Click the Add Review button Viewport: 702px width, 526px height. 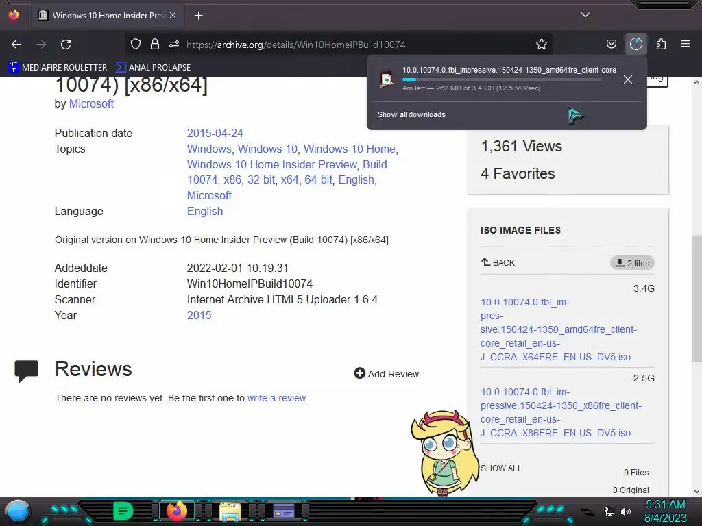coord(387,373)
